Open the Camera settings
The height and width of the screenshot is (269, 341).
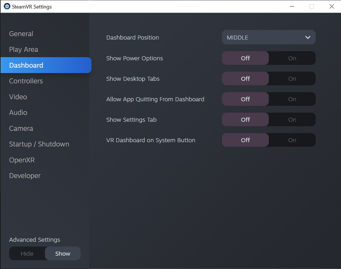coord(21,128)
